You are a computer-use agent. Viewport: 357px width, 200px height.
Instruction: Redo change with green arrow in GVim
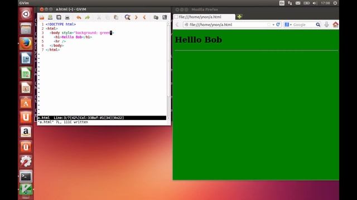88,17
